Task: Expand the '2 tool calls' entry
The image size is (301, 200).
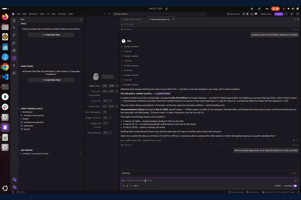Action: pos(127,70)
